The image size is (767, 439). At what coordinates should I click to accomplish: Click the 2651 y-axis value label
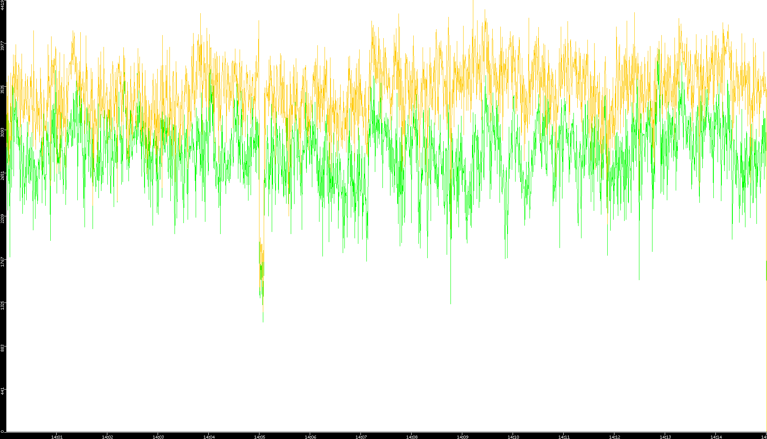[3, 175]
